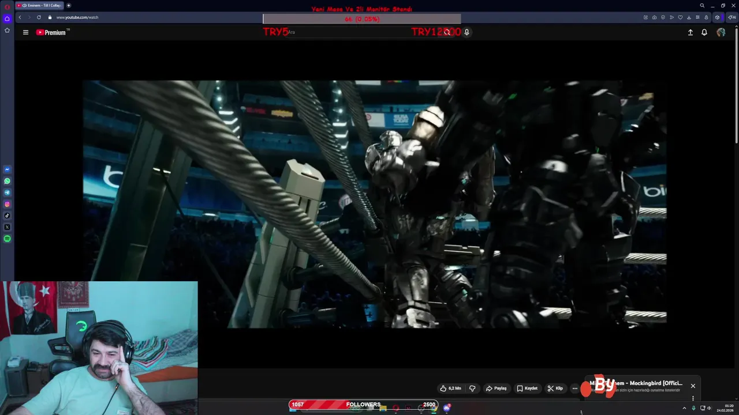The height and width of the screenshot is (415, 739).
Task: Click the pencil edit/pinboard toolbar icon
Action: pyautogui.click(x=645, y=17)
